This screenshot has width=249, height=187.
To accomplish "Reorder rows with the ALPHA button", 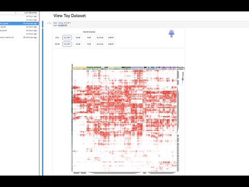I will point(100,44).
